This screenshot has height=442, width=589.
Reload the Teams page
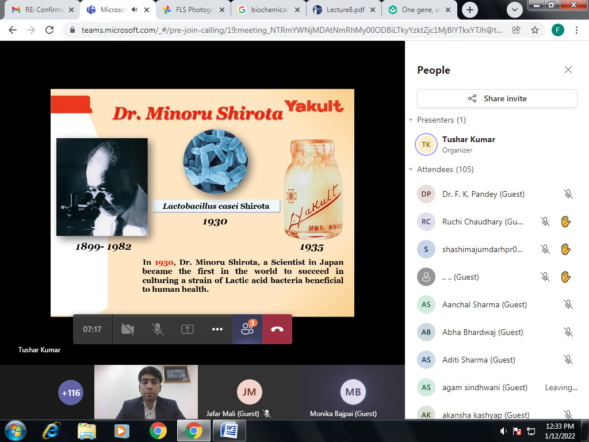49,30
